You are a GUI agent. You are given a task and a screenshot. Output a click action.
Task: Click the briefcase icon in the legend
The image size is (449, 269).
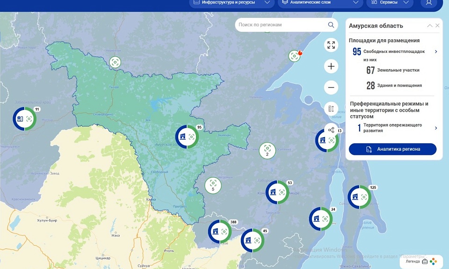(x=425, y=262)
